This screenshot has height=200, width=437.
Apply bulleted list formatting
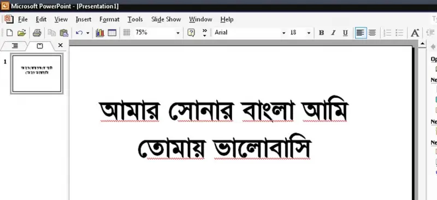(399, 33)
